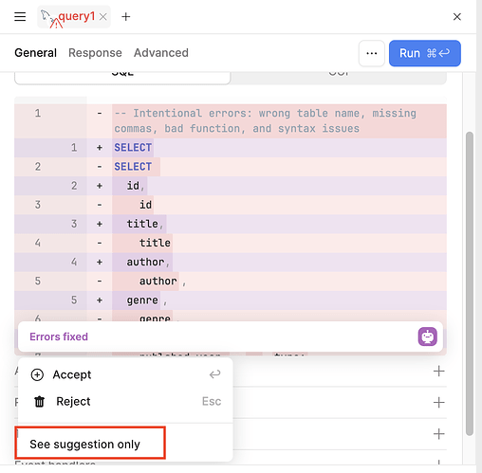Image resolution: width=482 pixels, height=473 pixels.
Task: Click the AI assistant robot icon
Action: point(428,337)
